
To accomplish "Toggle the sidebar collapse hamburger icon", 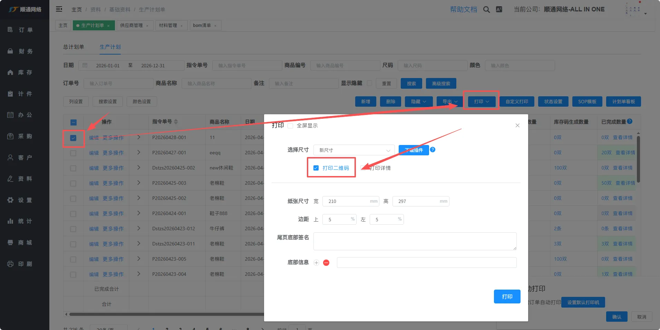I will [59, 9].
